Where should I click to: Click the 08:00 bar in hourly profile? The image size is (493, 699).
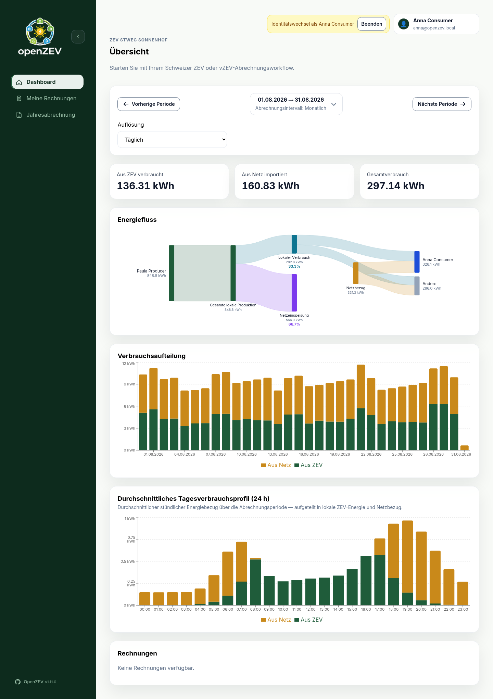(255, 582)
